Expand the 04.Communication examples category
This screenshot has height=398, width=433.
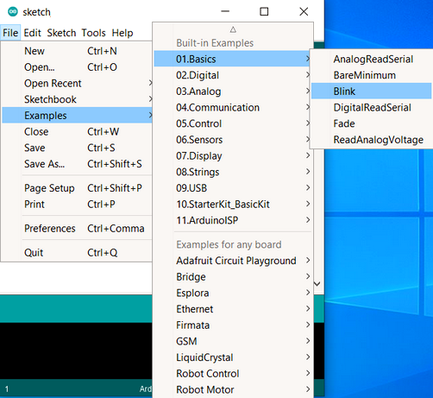[x=233, y=107]
